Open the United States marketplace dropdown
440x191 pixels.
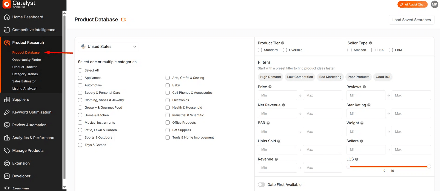(109, 46)
